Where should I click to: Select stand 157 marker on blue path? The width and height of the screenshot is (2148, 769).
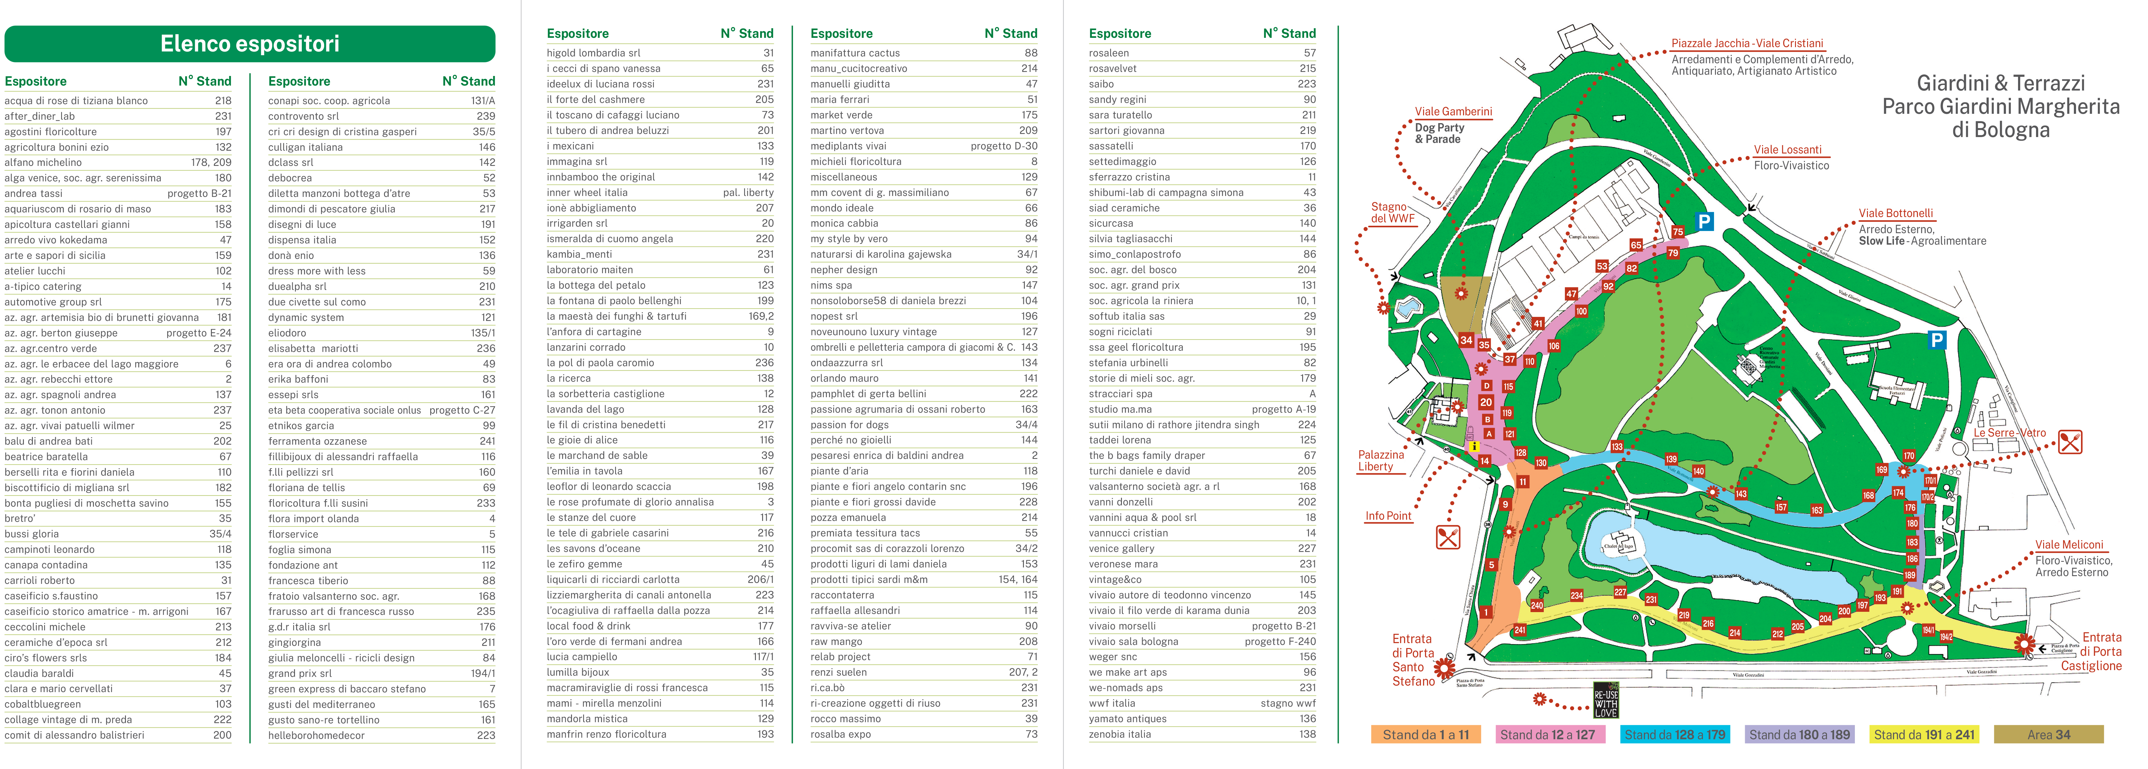click(x=1781, y=507)
